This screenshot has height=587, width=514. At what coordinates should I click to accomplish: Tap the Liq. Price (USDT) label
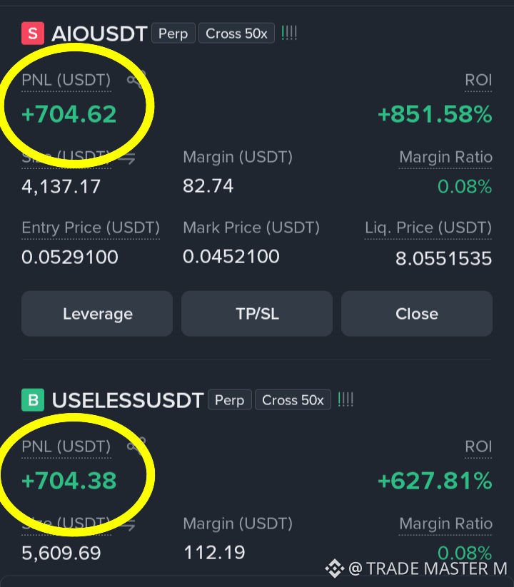tap(428, 228)
